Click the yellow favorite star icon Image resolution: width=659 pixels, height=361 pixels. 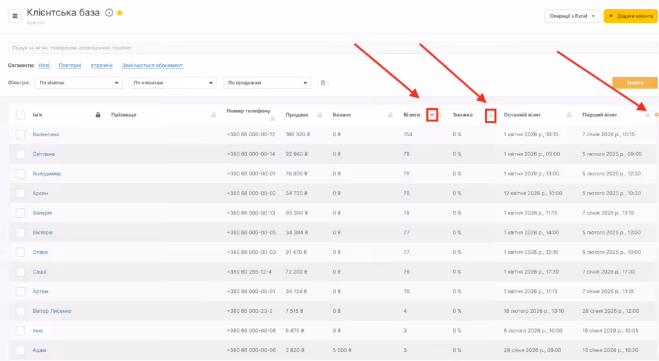click(120, 13)
